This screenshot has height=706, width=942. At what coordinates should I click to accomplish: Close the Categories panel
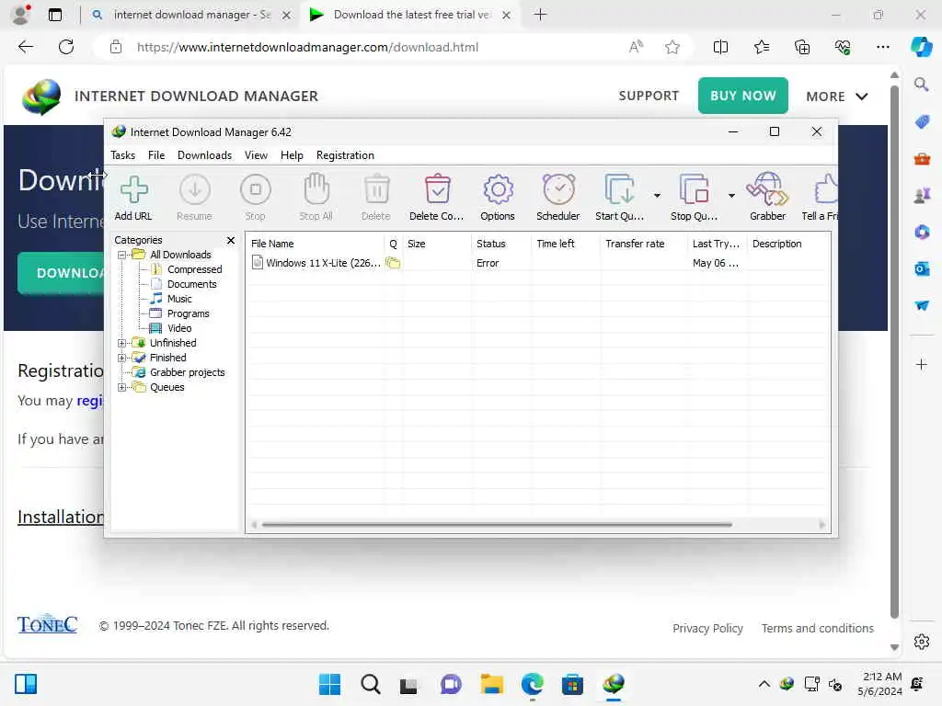click(x=231, y=240)
